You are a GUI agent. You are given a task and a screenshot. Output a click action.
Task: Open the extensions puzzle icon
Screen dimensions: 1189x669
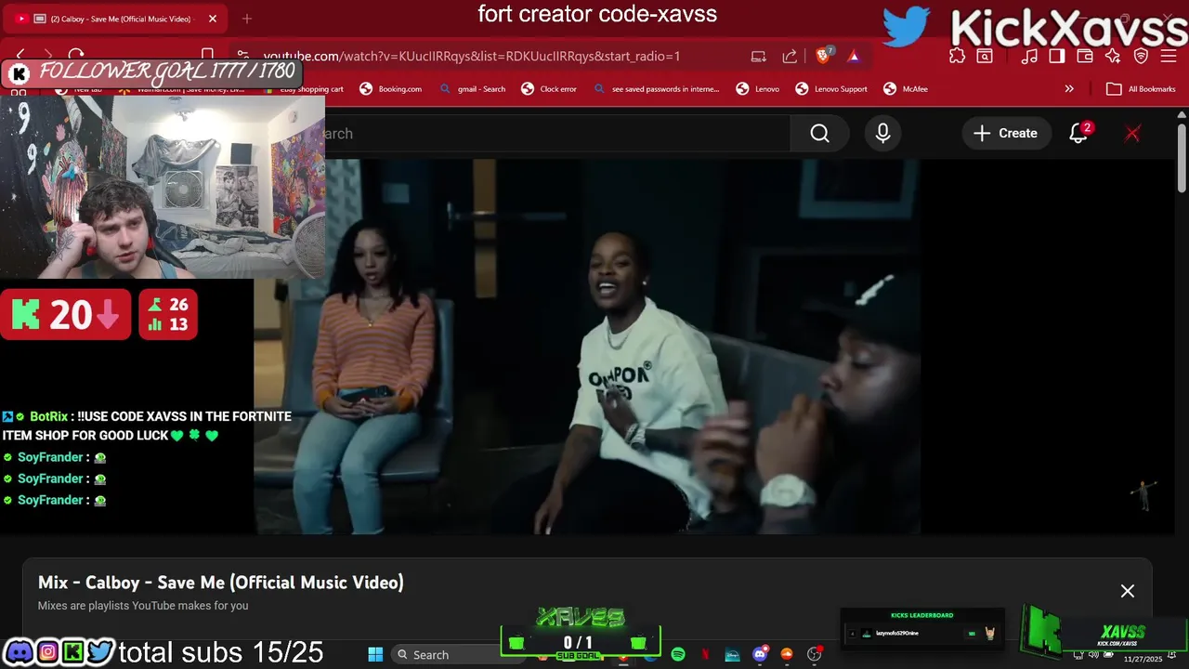click(x=958, y=56)
